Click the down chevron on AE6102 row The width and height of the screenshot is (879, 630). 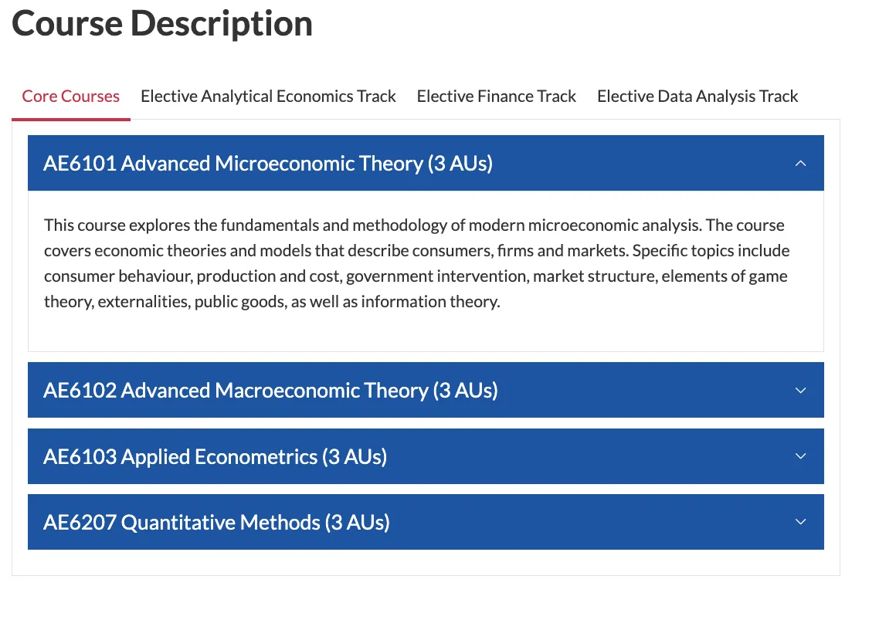800,390
